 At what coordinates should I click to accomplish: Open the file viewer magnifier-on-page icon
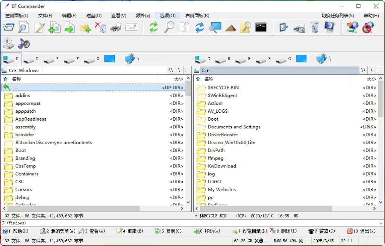pos(24,27)
